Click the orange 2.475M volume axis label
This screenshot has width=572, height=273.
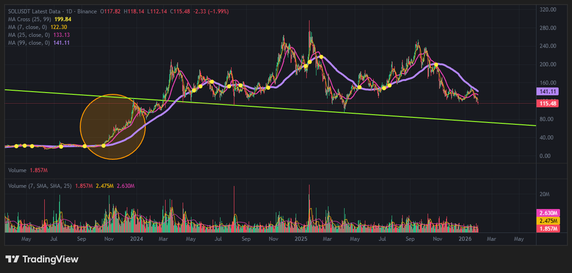coord(549,221)
